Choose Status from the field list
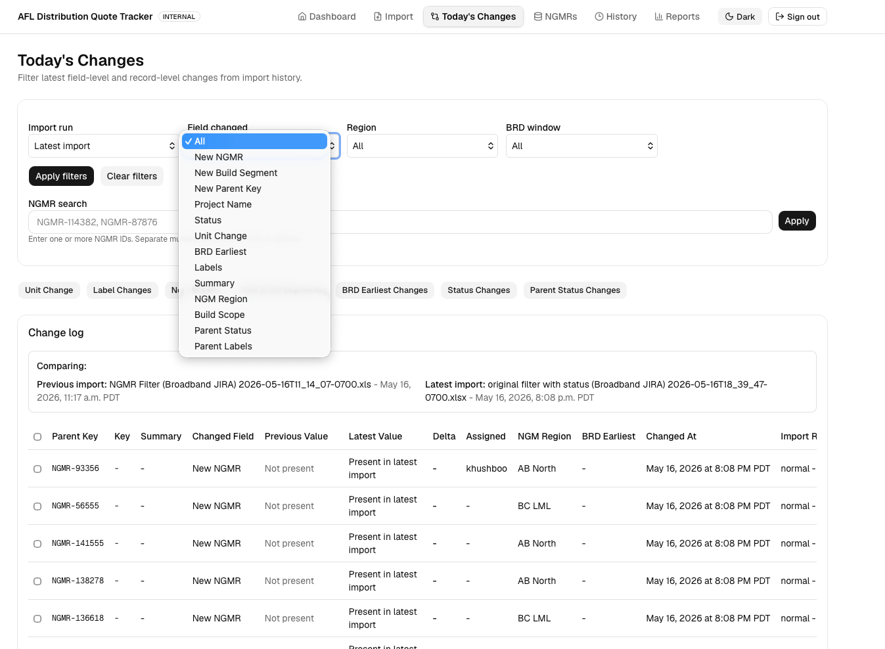This screenshot has height=649, width=885. pos(254,220)
